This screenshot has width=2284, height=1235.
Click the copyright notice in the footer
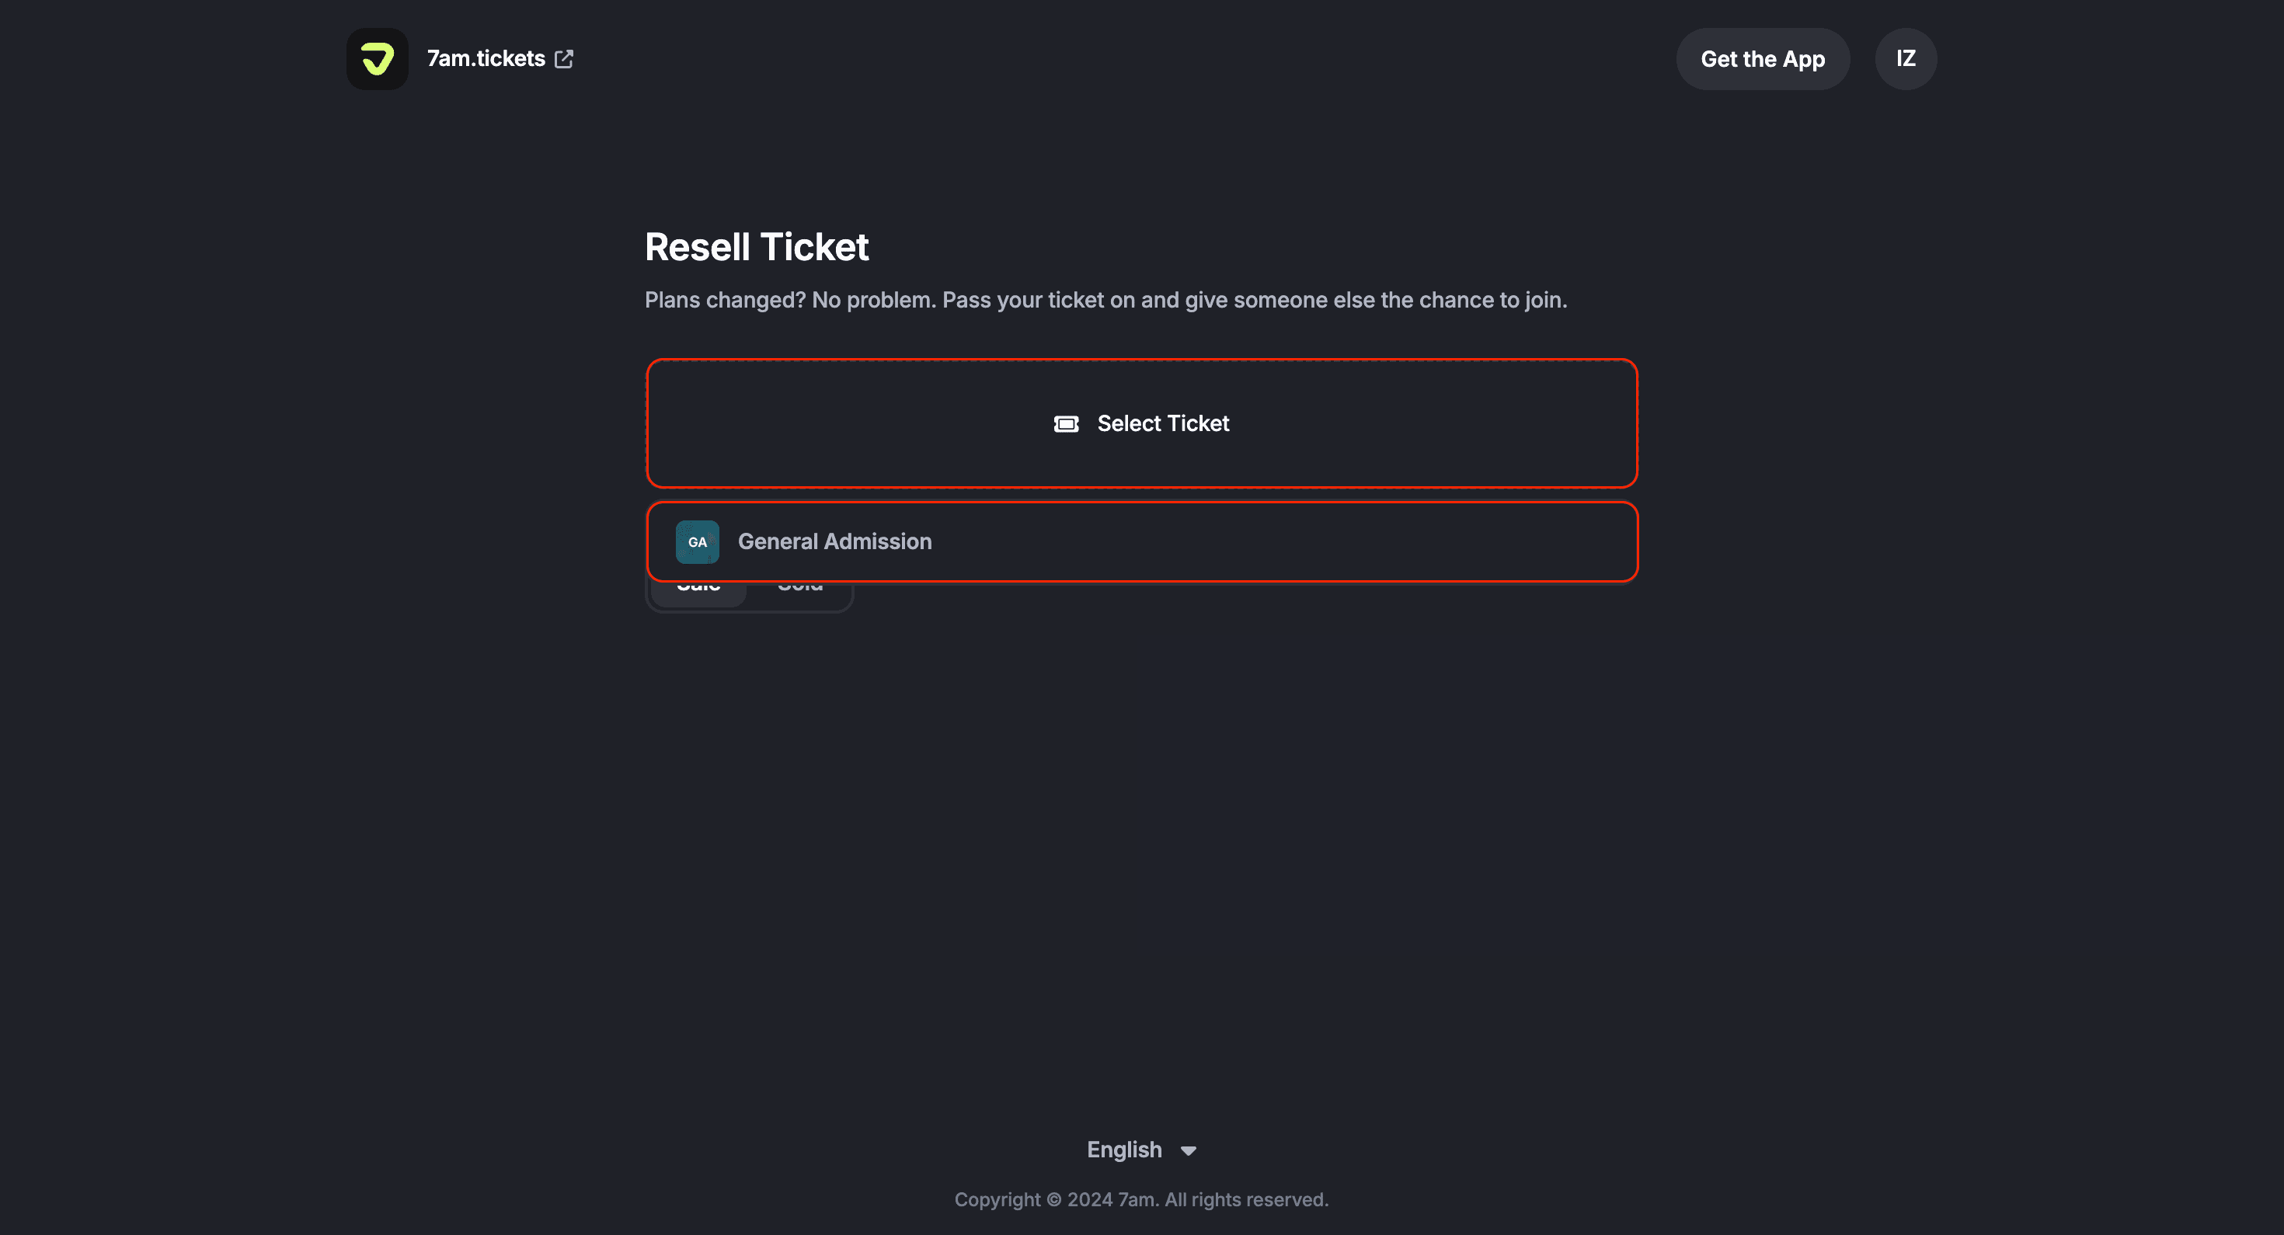(x=1141, y=1199)
